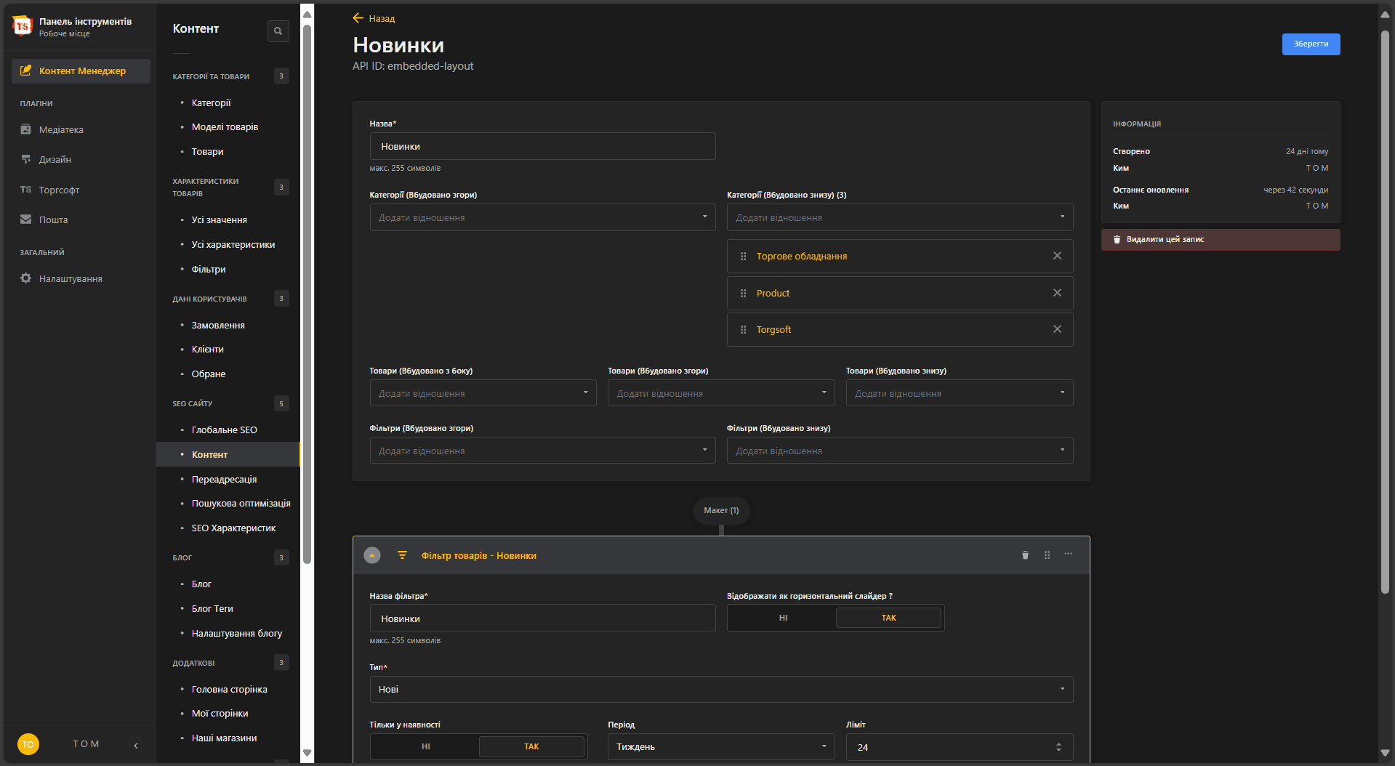1395x766 pixels.
Task: Click the TO user avatar
Action: tap(28, 744)
